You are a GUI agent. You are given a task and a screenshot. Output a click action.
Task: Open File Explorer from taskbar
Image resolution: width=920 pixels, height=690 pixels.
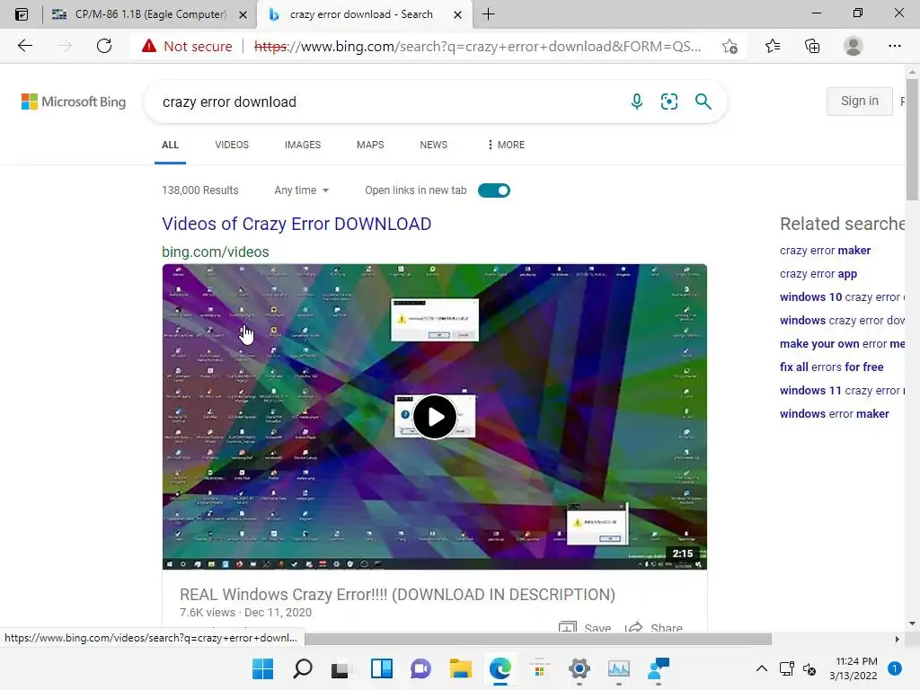pyautogui.click(x=461, y=668)
